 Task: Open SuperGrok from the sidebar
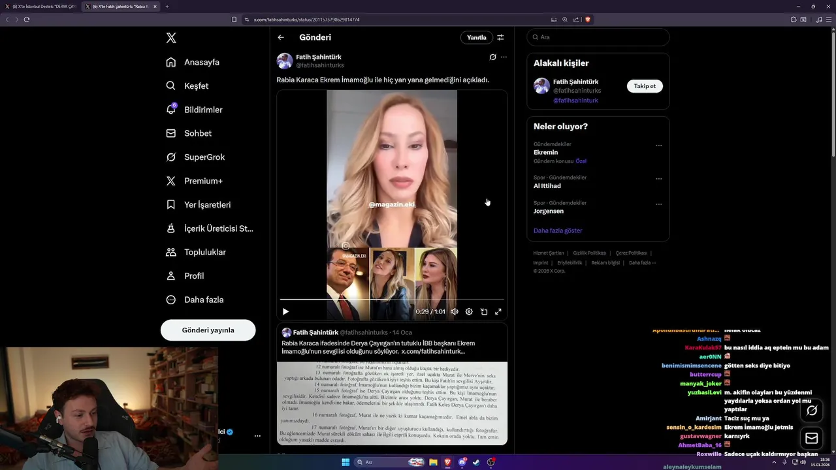pyautogui.click(x=195, y=157)
